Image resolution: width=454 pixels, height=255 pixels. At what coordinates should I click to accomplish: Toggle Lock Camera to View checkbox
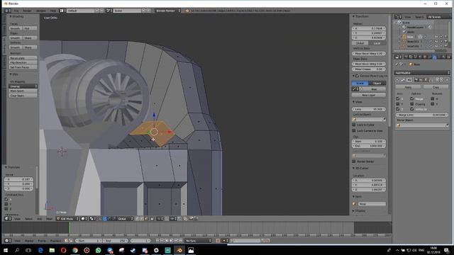(354, 130)
